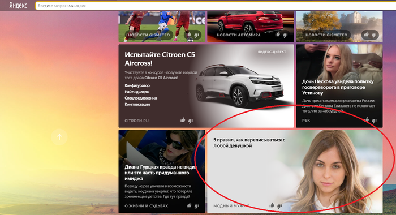Dislike the Модный мужик article card
Image resolution: width=396 pixels, height=215 pixels.
[279, 206]
